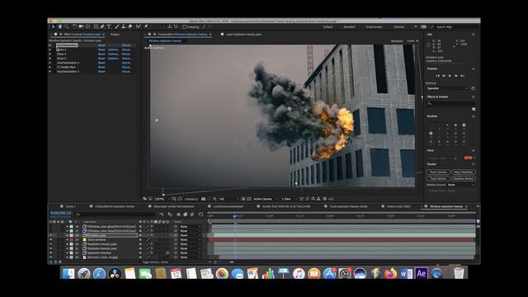
Task: Select the Pan Behind anchor tool
Action: pos(88,26)
